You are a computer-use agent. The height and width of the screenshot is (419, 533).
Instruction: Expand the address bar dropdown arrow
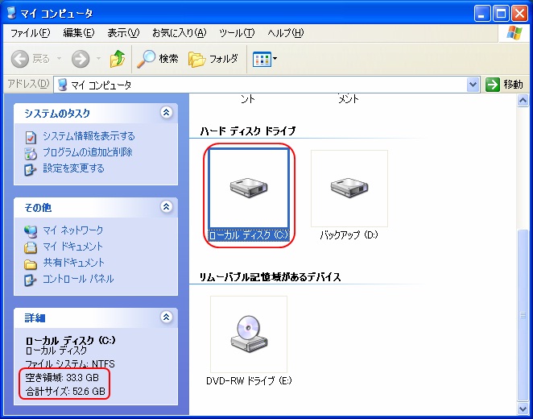473,85
